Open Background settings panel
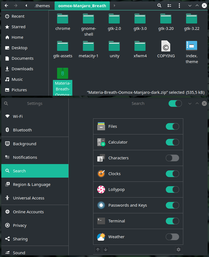 35,144
